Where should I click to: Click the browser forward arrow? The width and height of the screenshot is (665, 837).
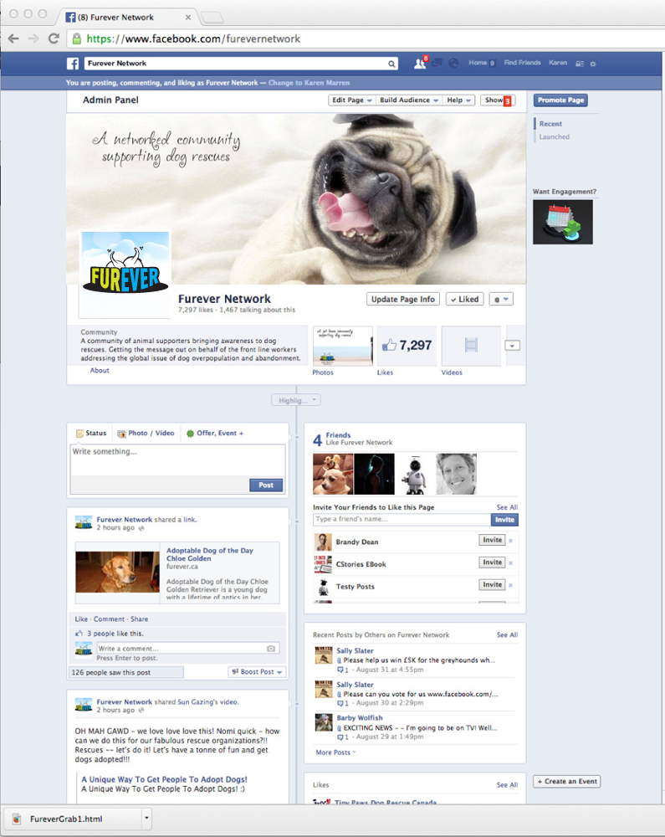33,39
